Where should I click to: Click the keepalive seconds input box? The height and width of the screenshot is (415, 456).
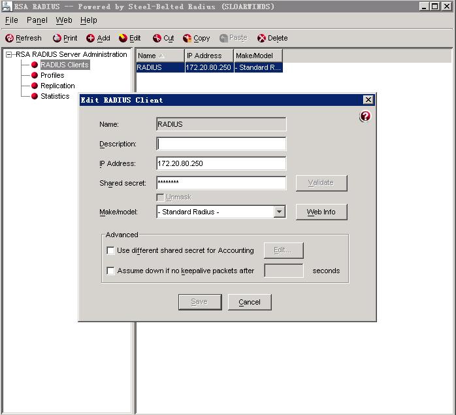pyautogui.click(x=284, y=271)
